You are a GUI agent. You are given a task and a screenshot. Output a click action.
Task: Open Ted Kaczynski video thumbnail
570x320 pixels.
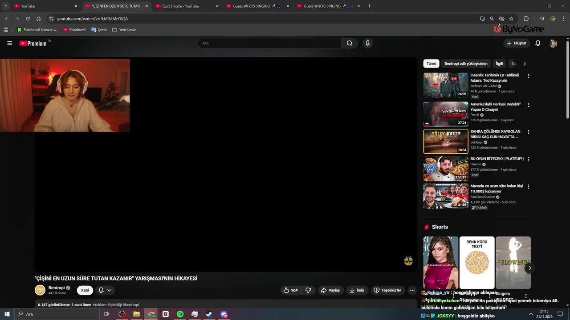click(446, 85)
